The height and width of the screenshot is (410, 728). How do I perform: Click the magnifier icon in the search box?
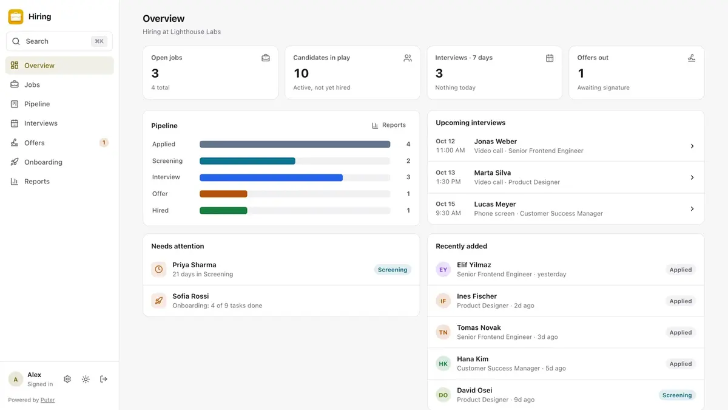[16, 41]
